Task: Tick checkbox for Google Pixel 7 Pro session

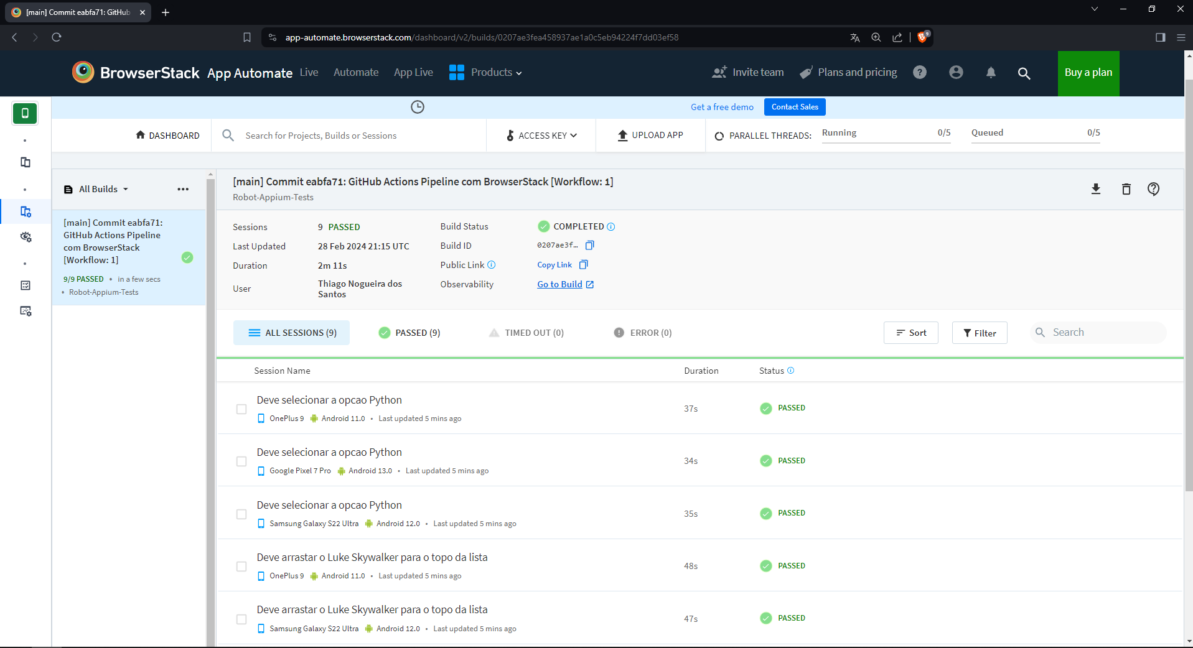Action: coord(241,461)
